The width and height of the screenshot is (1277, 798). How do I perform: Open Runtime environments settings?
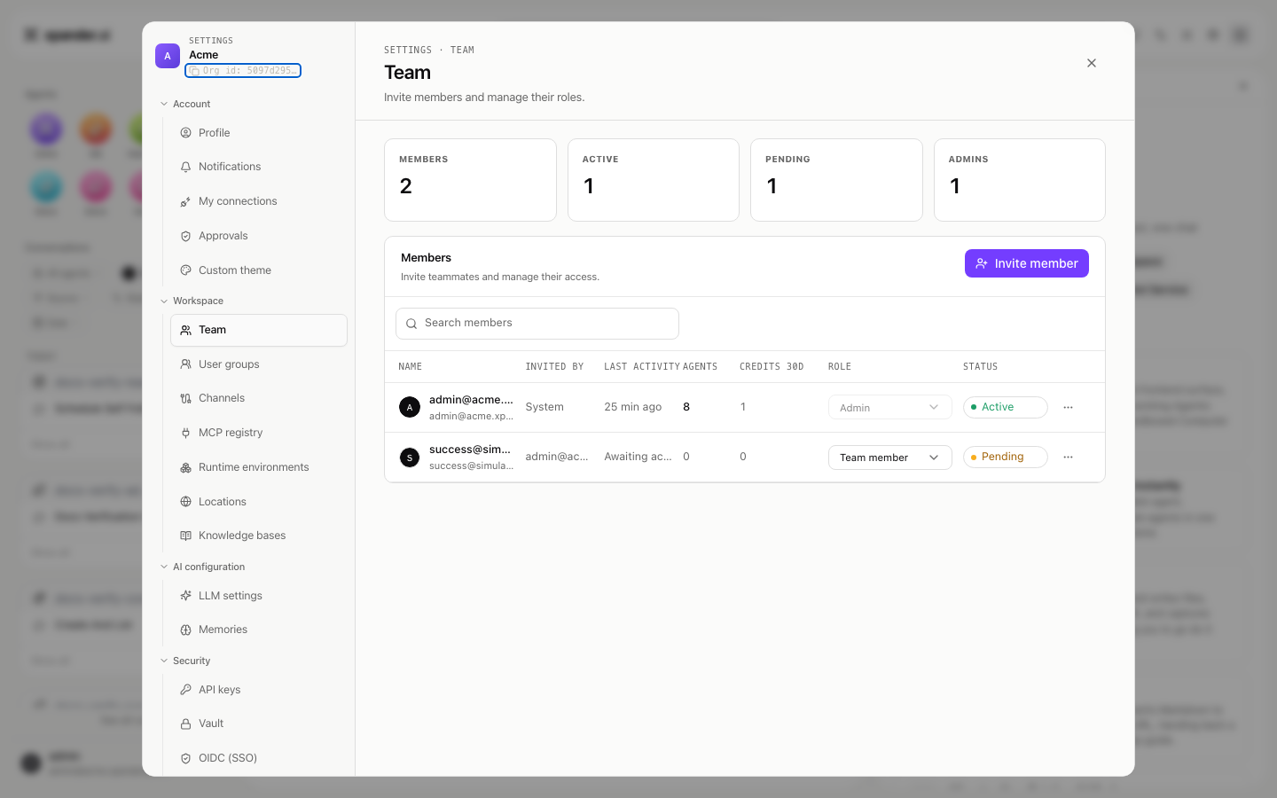point(259,467)
